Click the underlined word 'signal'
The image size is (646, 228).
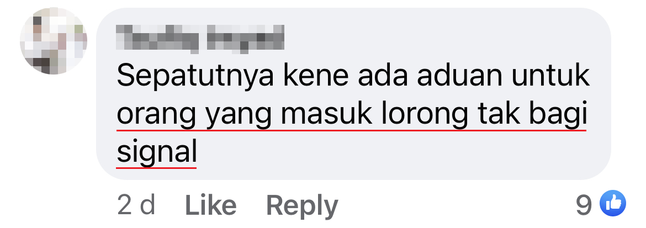tap(157, 152)
